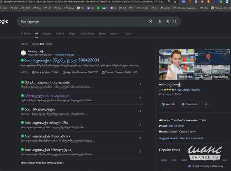The image size is (231, 171).
Task: Open the 'ბიო პრეპარატები' result link
Action: point(40,109)
